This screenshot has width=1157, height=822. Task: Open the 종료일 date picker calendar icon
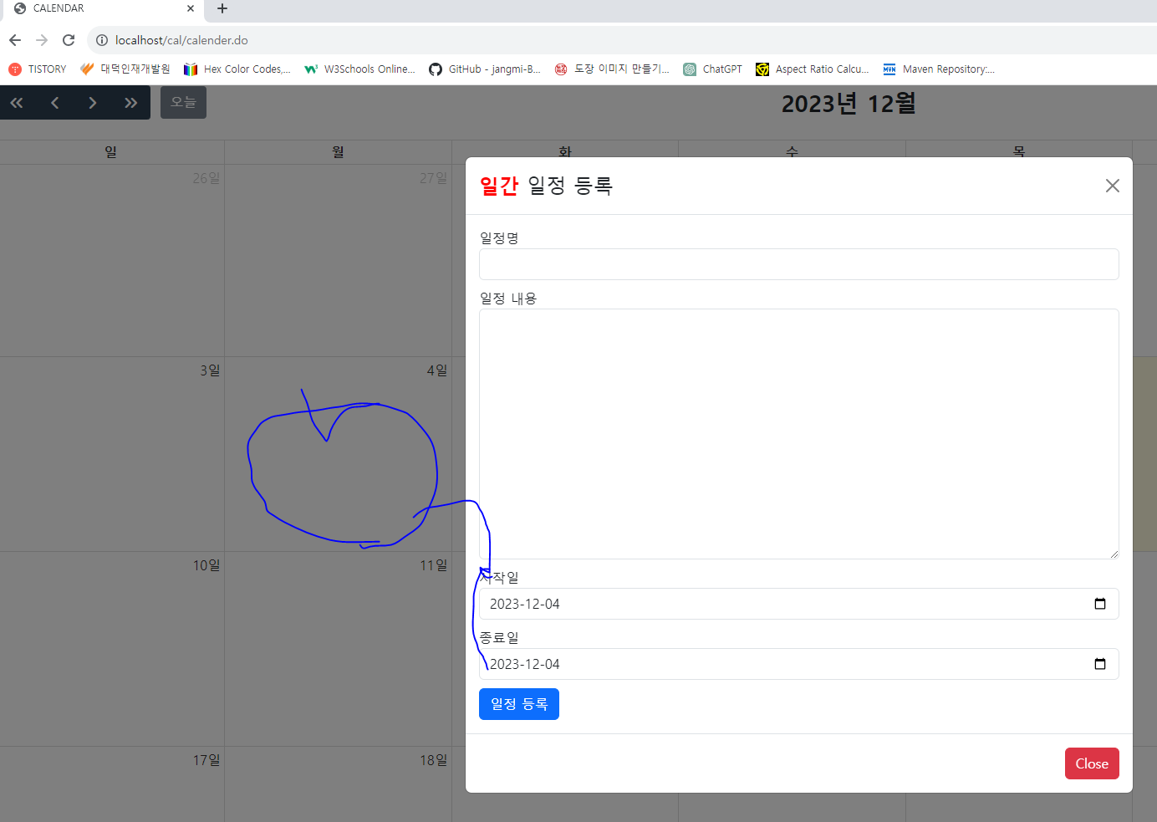click(1100, 664)
